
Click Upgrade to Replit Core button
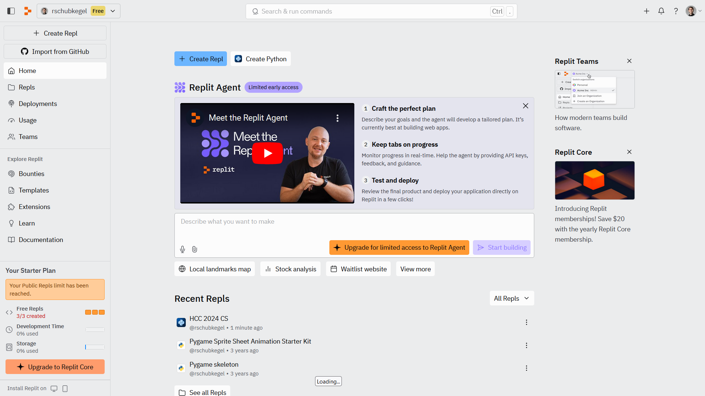[55, 367]
